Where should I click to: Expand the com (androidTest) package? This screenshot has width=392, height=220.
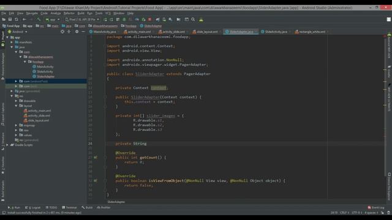16,81
